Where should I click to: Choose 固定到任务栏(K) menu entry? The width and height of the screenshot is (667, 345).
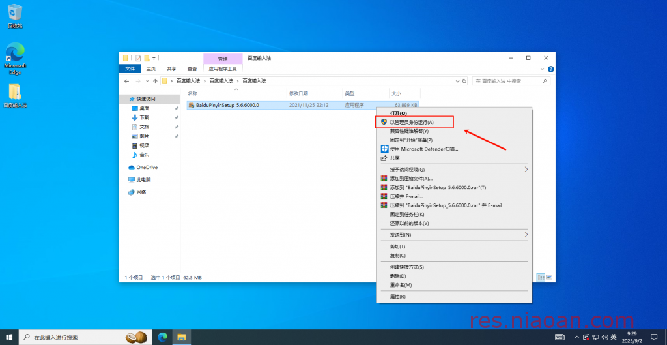click(454, 215)
